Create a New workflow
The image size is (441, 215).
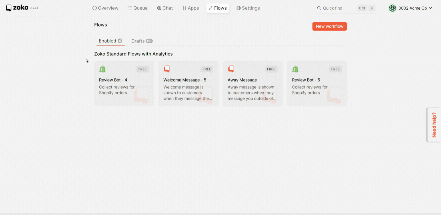pos(329,26)
